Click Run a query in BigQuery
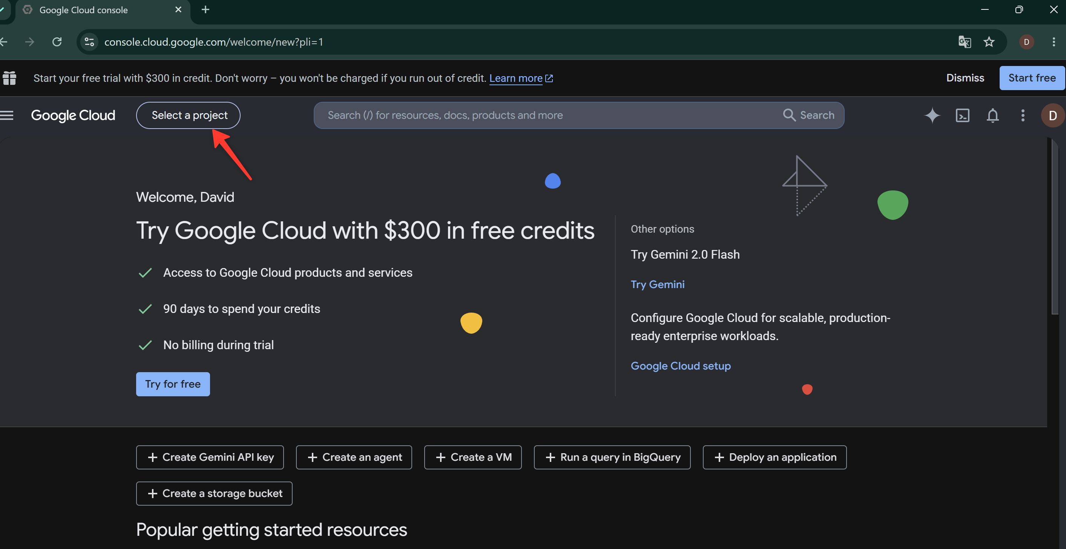The image size is (1066, 549). (612, 457)
